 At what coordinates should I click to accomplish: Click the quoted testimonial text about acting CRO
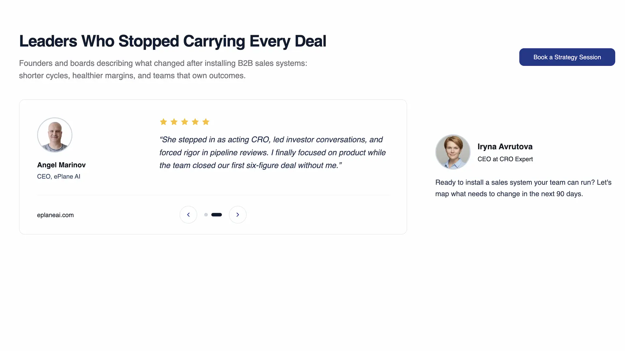(272, 152)
